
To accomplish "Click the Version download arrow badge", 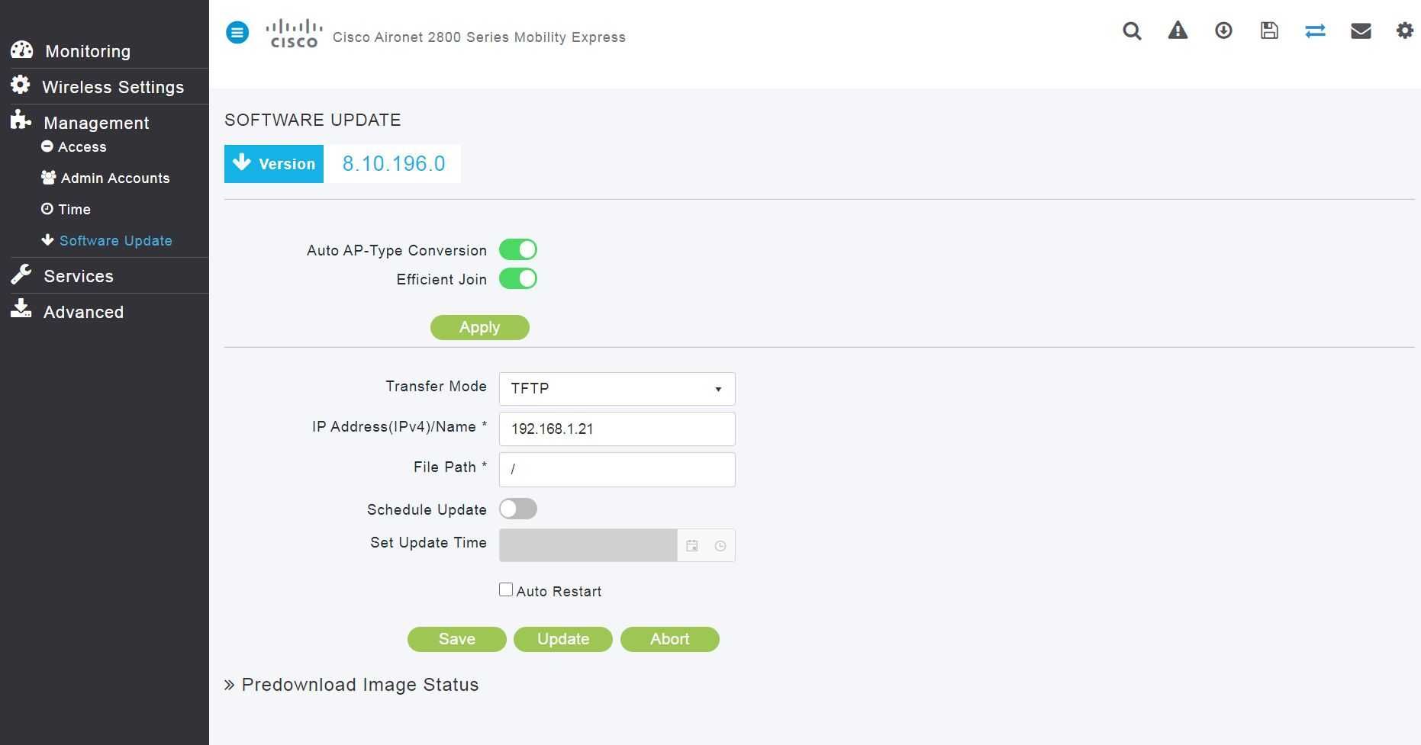I will pyautogui.click(x=274, y=164).
